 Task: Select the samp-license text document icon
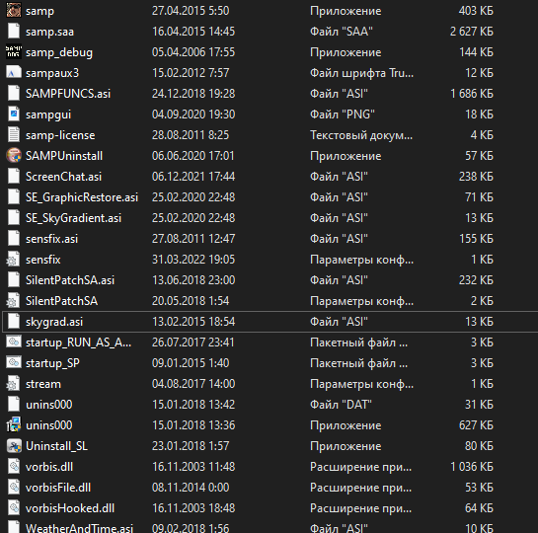pos(14,135)
